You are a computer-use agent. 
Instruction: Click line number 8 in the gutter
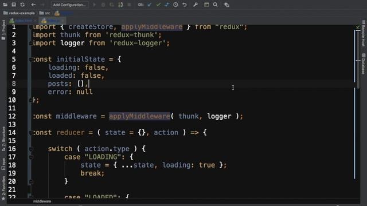pyautogui.click(x=14, y=84)
